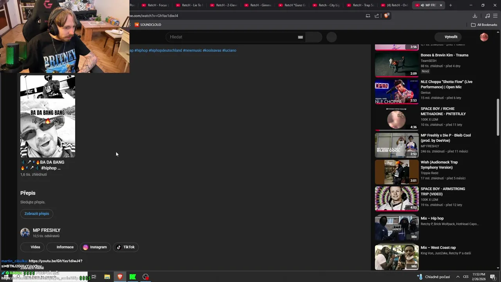
Task: Open the browser downloads icon
Action: 475,16
